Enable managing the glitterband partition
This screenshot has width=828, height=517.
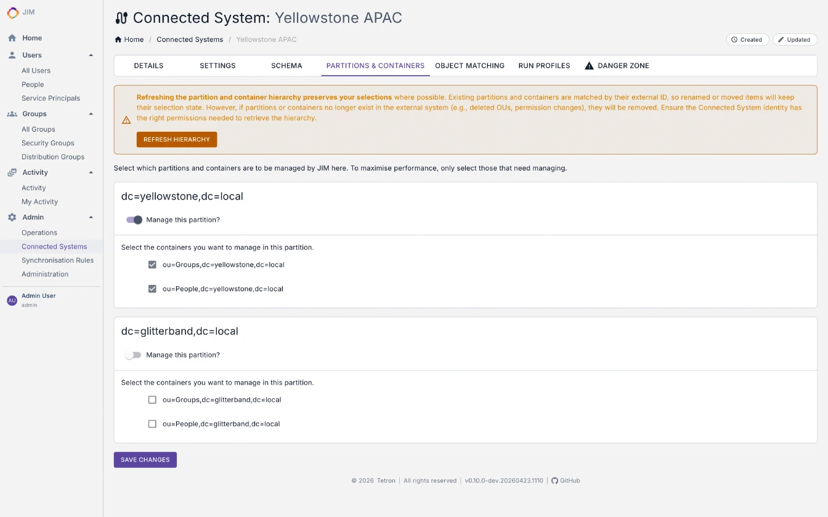(x=134, y=355)
